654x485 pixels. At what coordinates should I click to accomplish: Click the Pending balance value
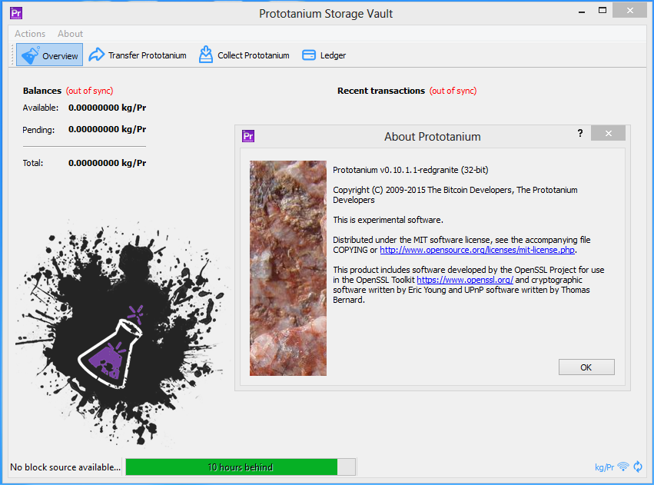pos(107,129)
